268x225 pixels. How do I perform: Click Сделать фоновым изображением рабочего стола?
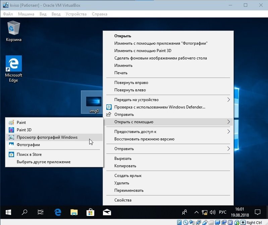tap(168, 58)
